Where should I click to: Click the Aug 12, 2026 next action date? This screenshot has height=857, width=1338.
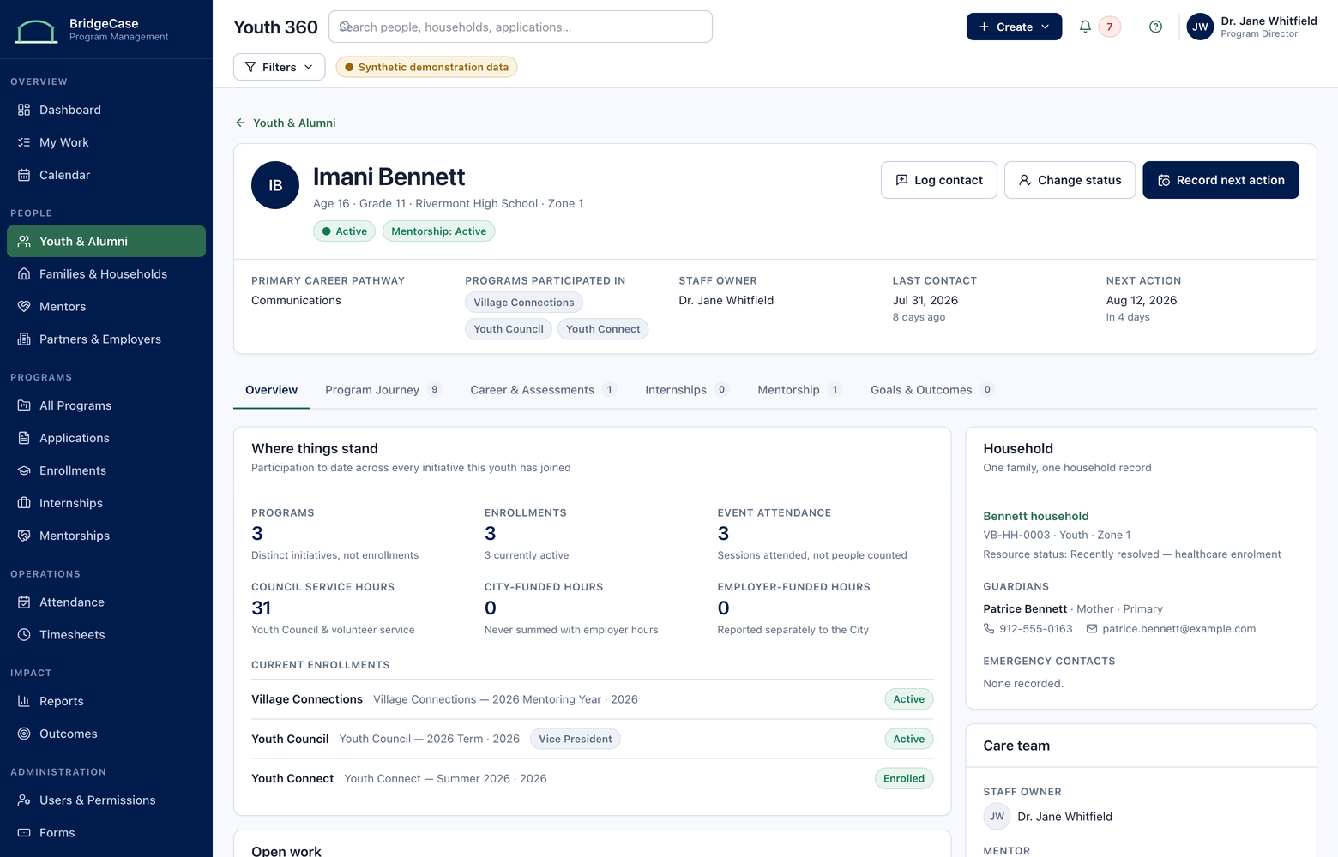[x=1142, y=301]
